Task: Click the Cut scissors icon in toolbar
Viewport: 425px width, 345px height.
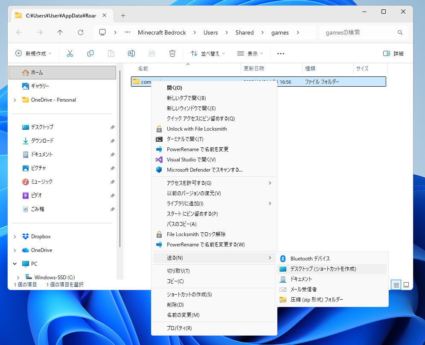Action: point(70,53)
